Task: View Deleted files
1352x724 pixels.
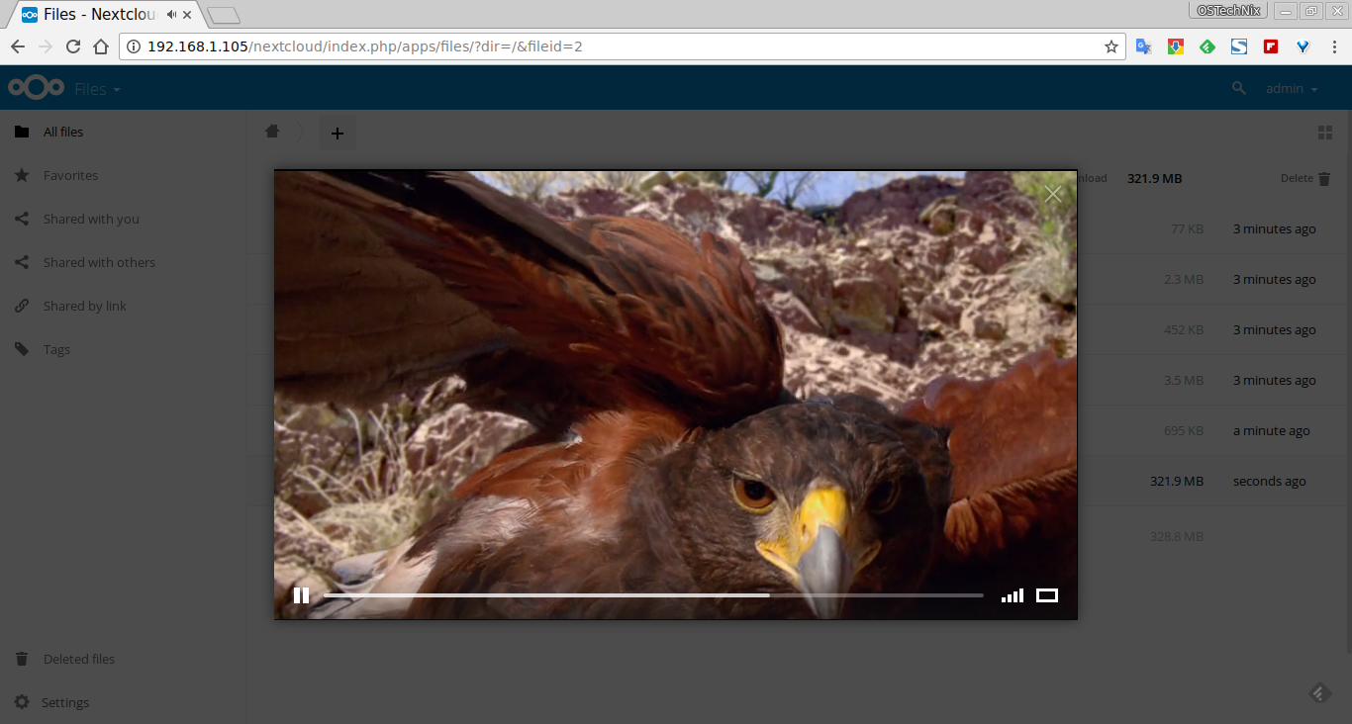Action: pyautogui.click(x=78, y=659)
